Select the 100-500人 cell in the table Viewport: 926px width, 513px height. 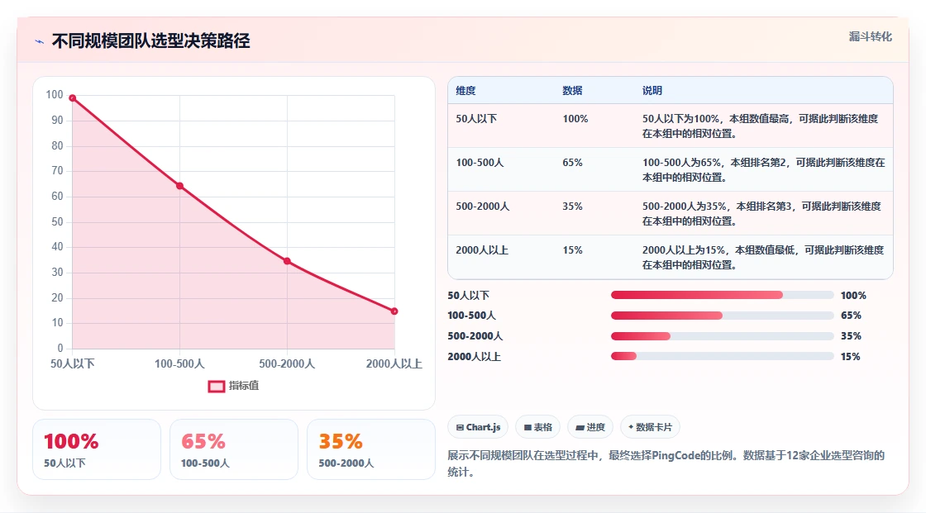480,163
